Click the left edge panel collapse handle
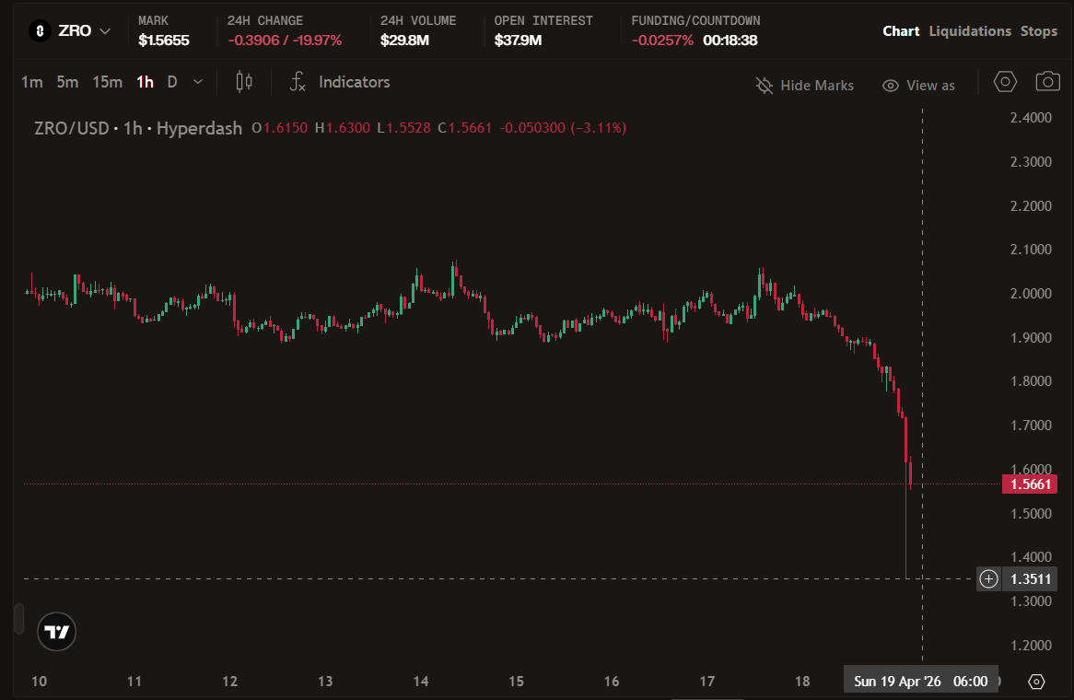 point(19,619)
